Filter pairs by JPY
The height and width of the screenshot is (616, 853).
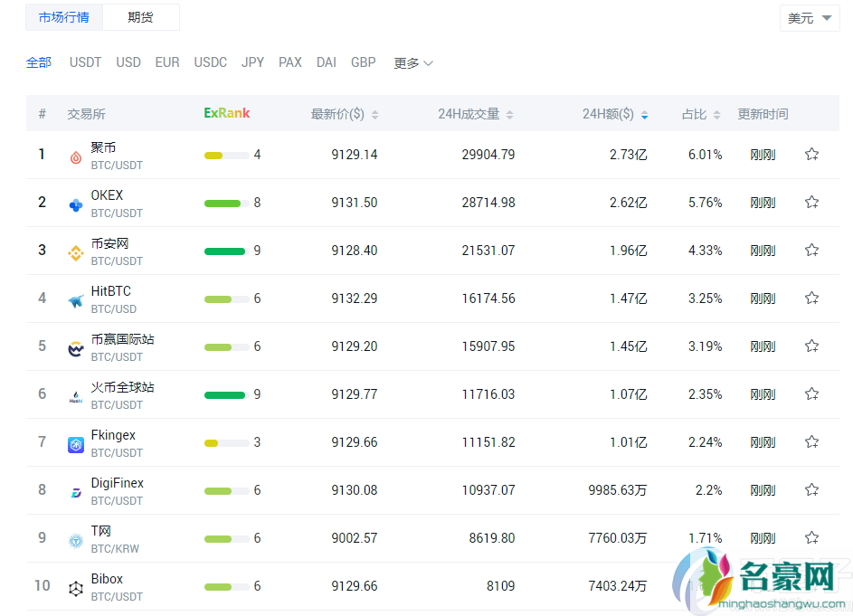[x=253, y=62]
